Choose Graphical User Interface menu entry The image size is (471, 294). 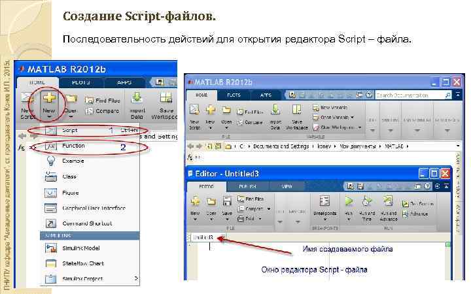click(x=90, y=208)
